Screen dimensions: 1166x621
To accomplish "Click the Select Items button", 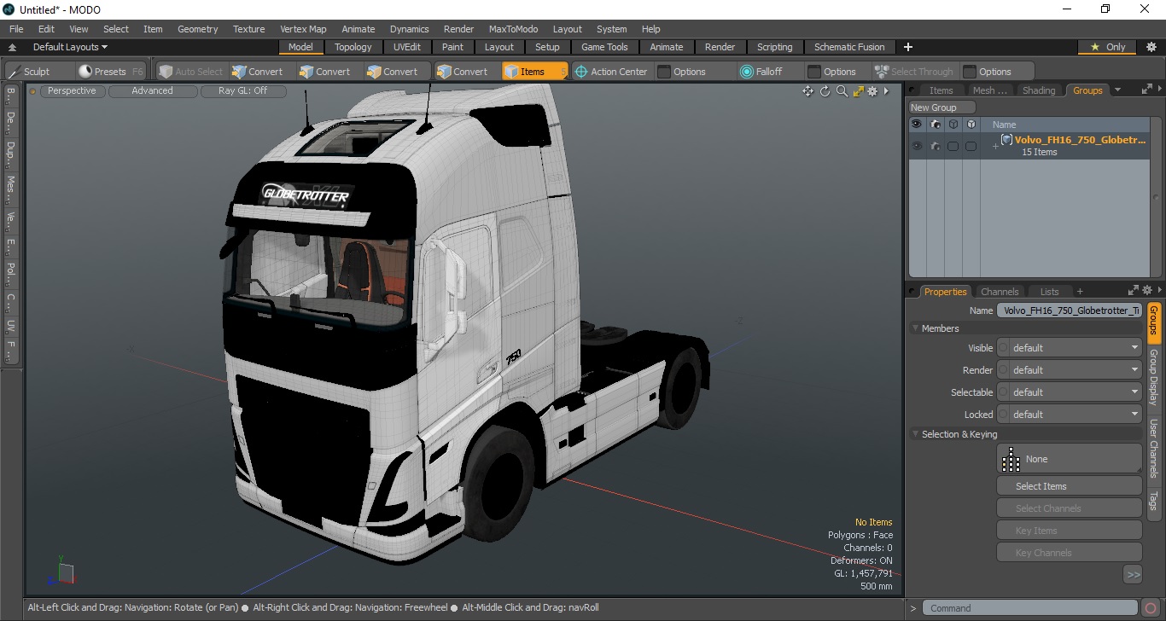I will click(x=1070, y=486).
